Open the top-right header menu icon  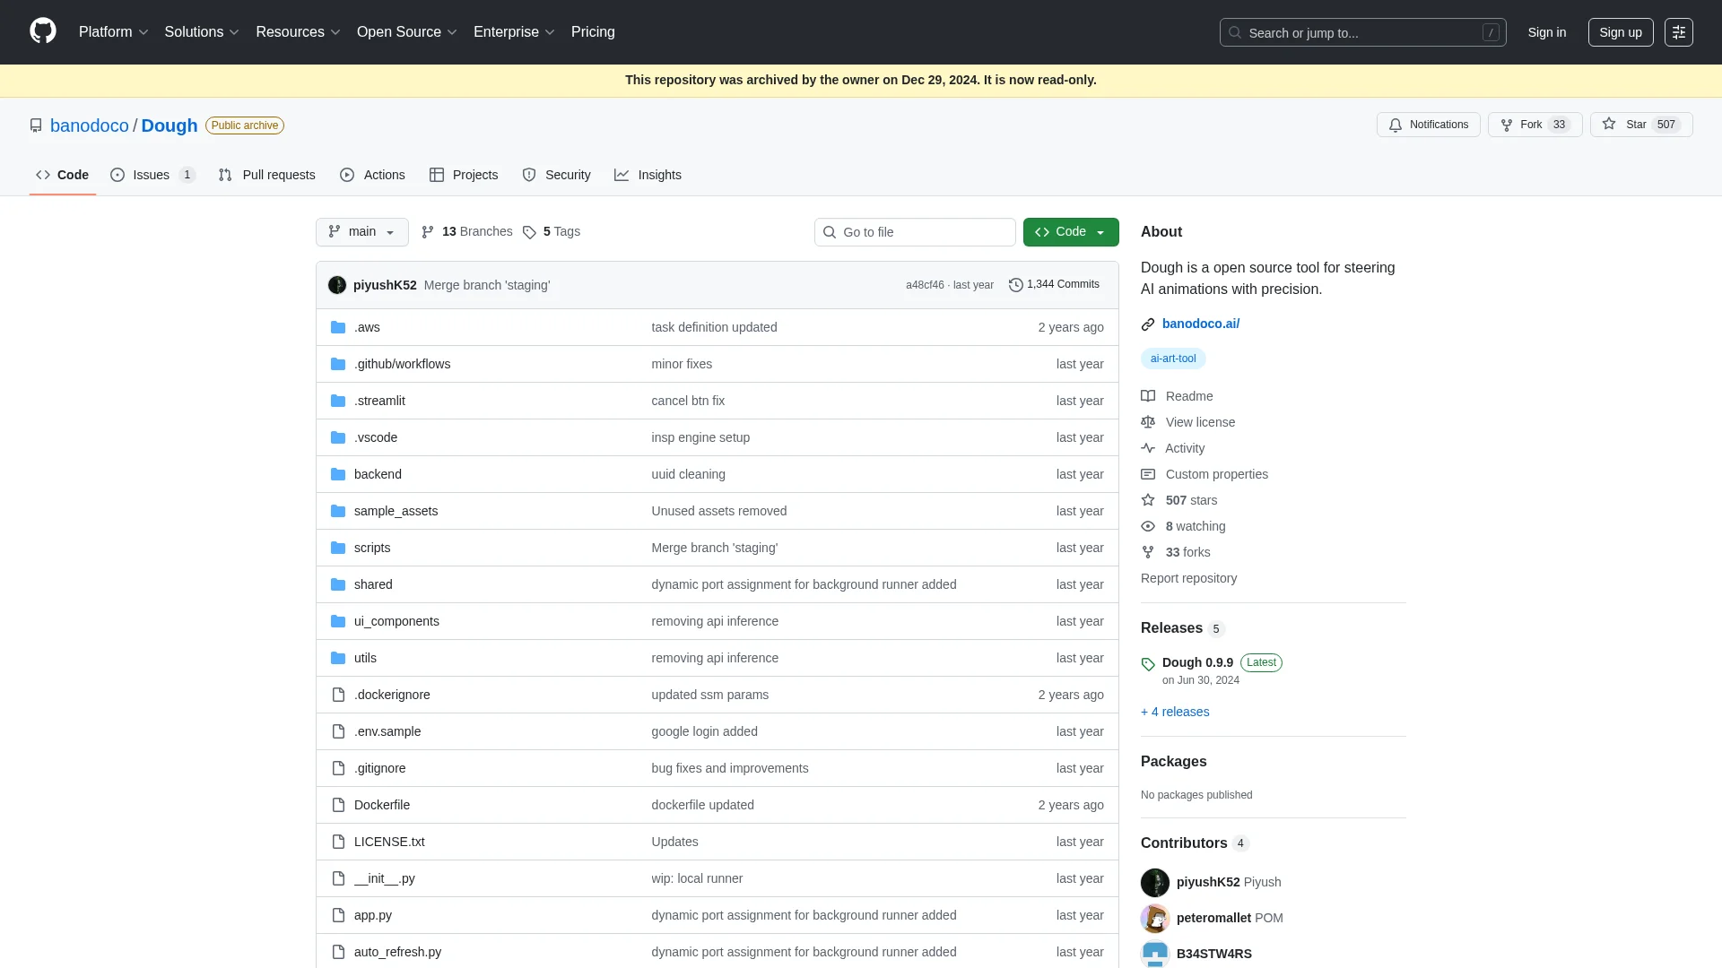click(x=1678, y=32)
